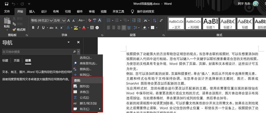Clear all formatting with eraser icon

pos(90,20)
